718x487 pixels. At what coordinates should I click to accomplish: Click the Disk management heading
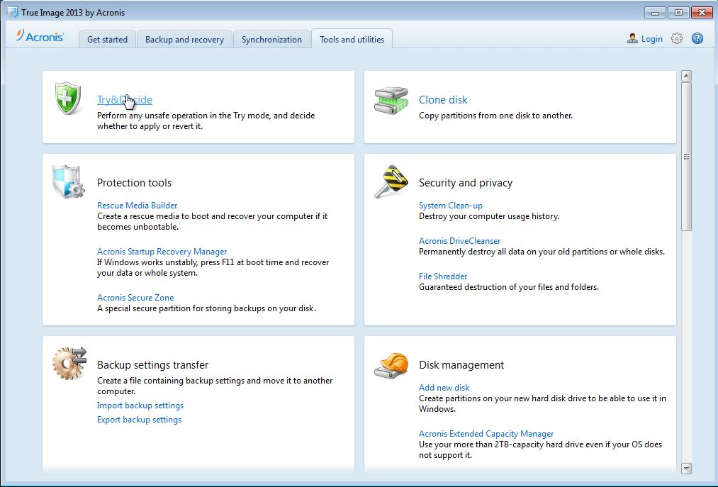point(461,364)
